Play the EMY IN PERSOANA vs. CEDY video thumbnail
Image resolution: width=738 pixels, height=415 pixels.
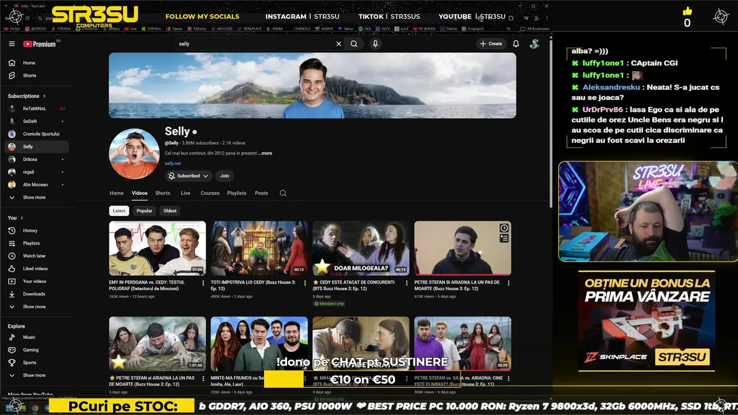(x=157, y=248)
